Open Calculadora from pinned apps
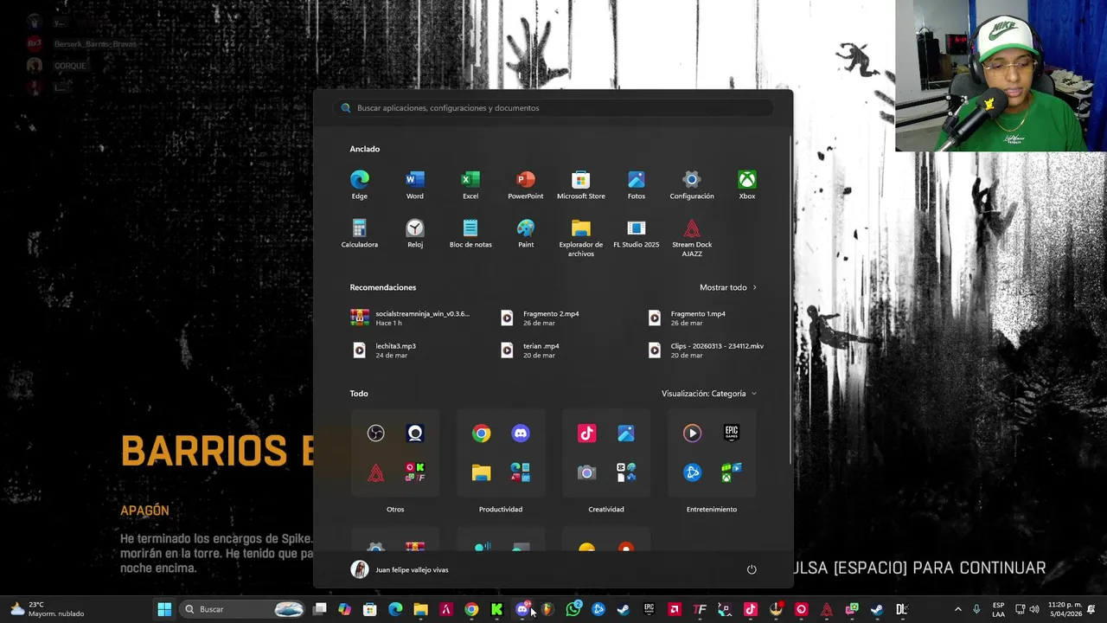 (360, 234)
